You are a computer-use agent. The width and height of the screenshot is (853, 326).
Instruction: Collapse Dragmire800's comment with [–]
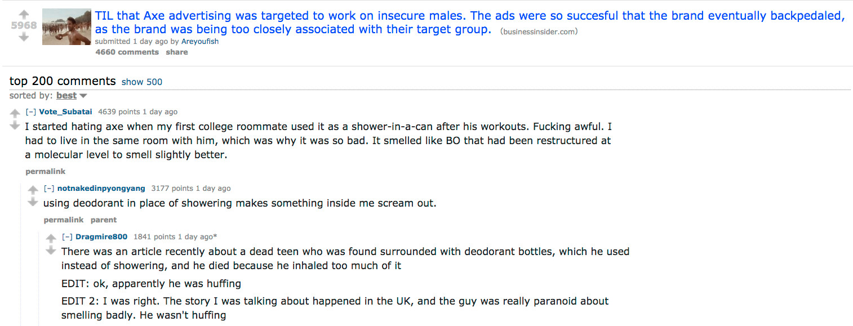[x=67, y=236]
